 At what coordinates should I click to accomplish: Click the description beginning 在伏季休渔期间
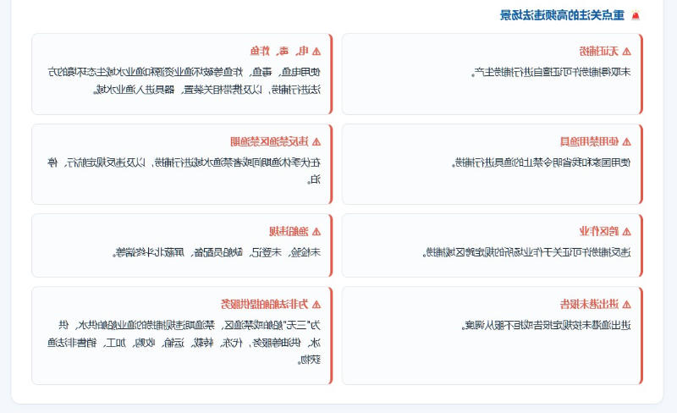coord(184,171)
